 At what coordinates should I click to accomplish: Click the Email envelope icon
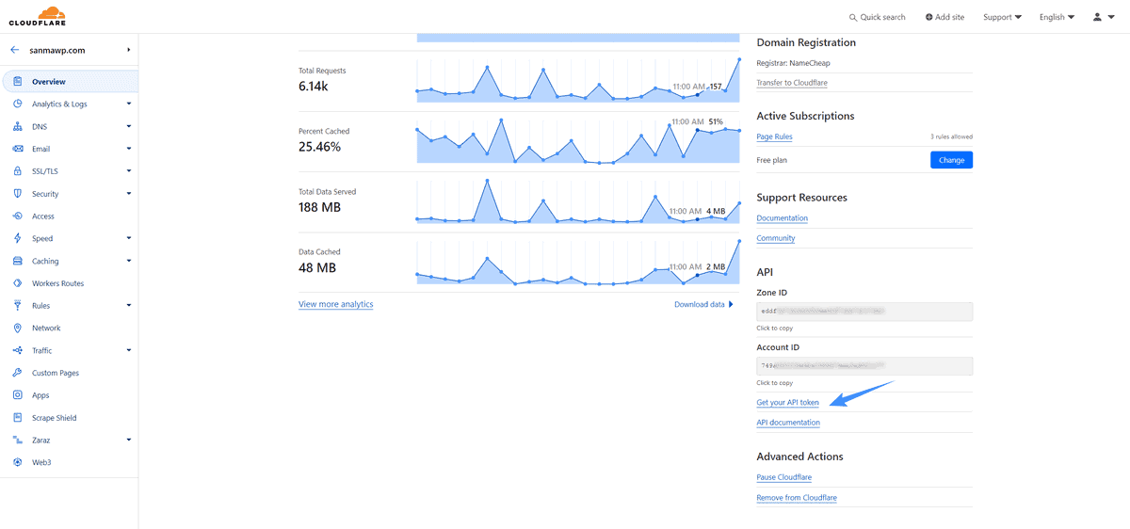(x=18, y=149)
